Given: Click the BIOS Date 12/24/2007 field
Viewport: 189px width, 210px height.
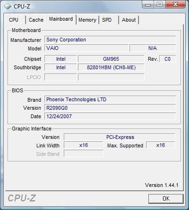Looking at the screenshot, I should 110,116.
